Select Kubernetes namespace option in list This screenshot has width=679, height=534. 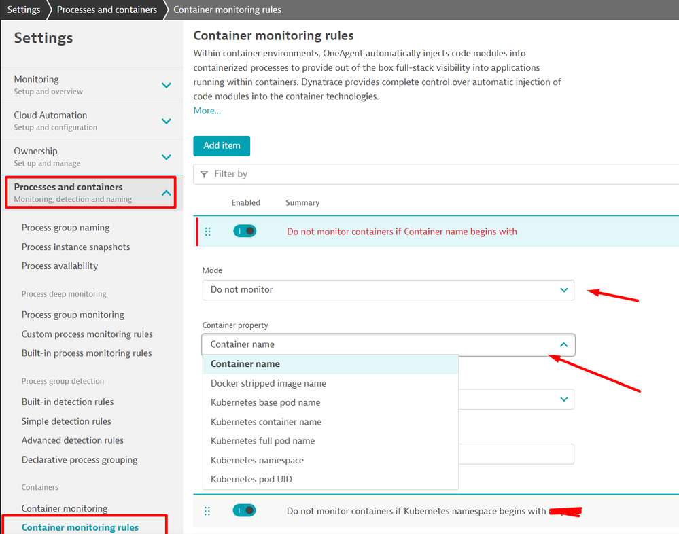click(257, 460)
